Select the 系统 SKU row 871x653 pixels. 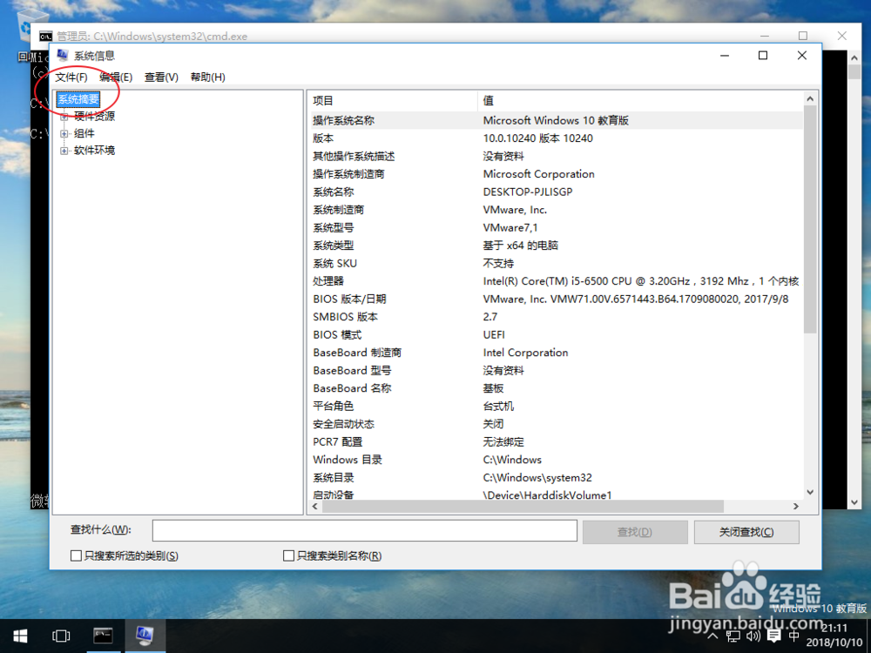click(556, 263)
